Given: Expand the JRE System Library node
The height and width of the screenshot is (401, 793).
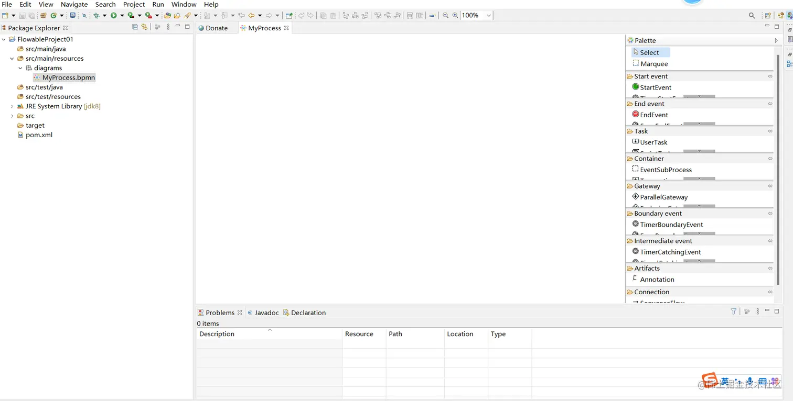Looking at the screenshot, I should point(12,106).
